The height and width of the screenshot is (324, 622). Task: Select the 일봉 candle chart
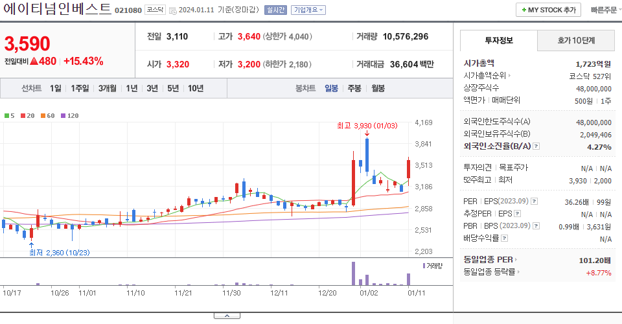click(x=331, y=88)
